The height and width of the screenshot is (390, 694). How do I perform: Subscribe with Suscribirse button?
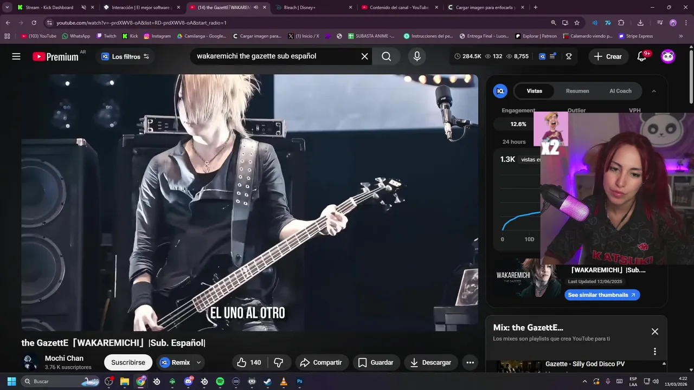[128, 362]
